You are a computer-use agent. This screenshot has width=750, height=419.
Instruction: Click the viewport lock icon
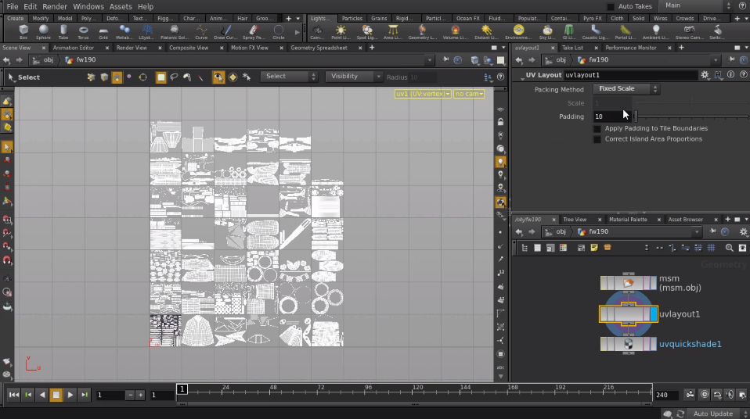tap(500, 122)
